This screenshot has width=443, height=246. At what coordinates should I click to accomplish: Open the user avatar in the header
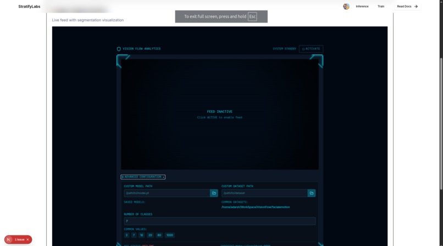click(x=346, y=7)
